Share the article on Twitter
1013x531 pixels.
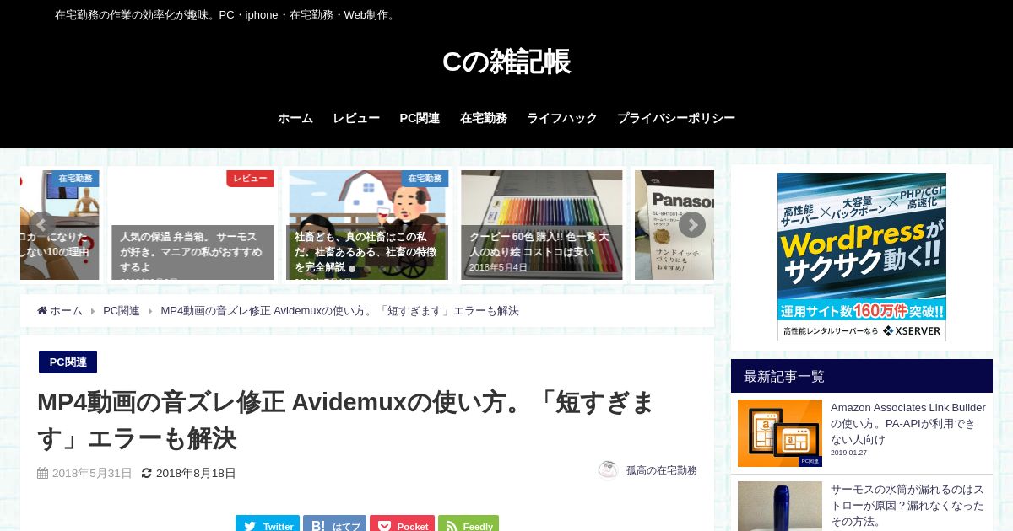pos(268,523)
